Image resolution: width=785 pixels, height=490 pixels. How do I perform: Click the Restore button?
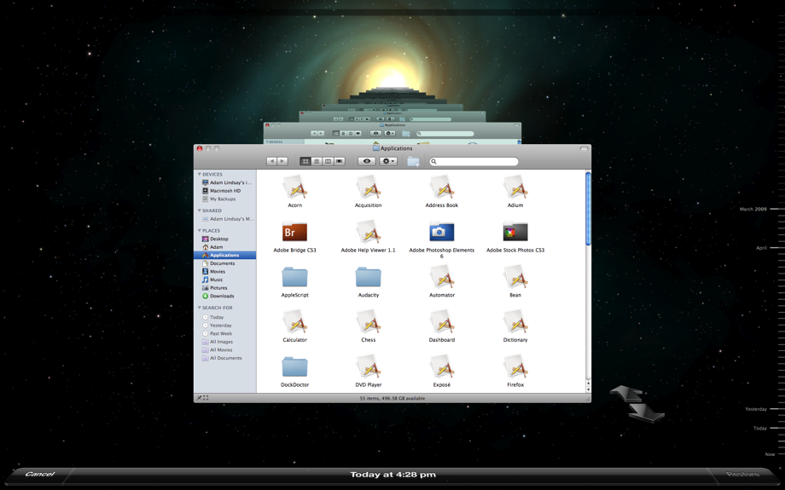coord(743,474)
